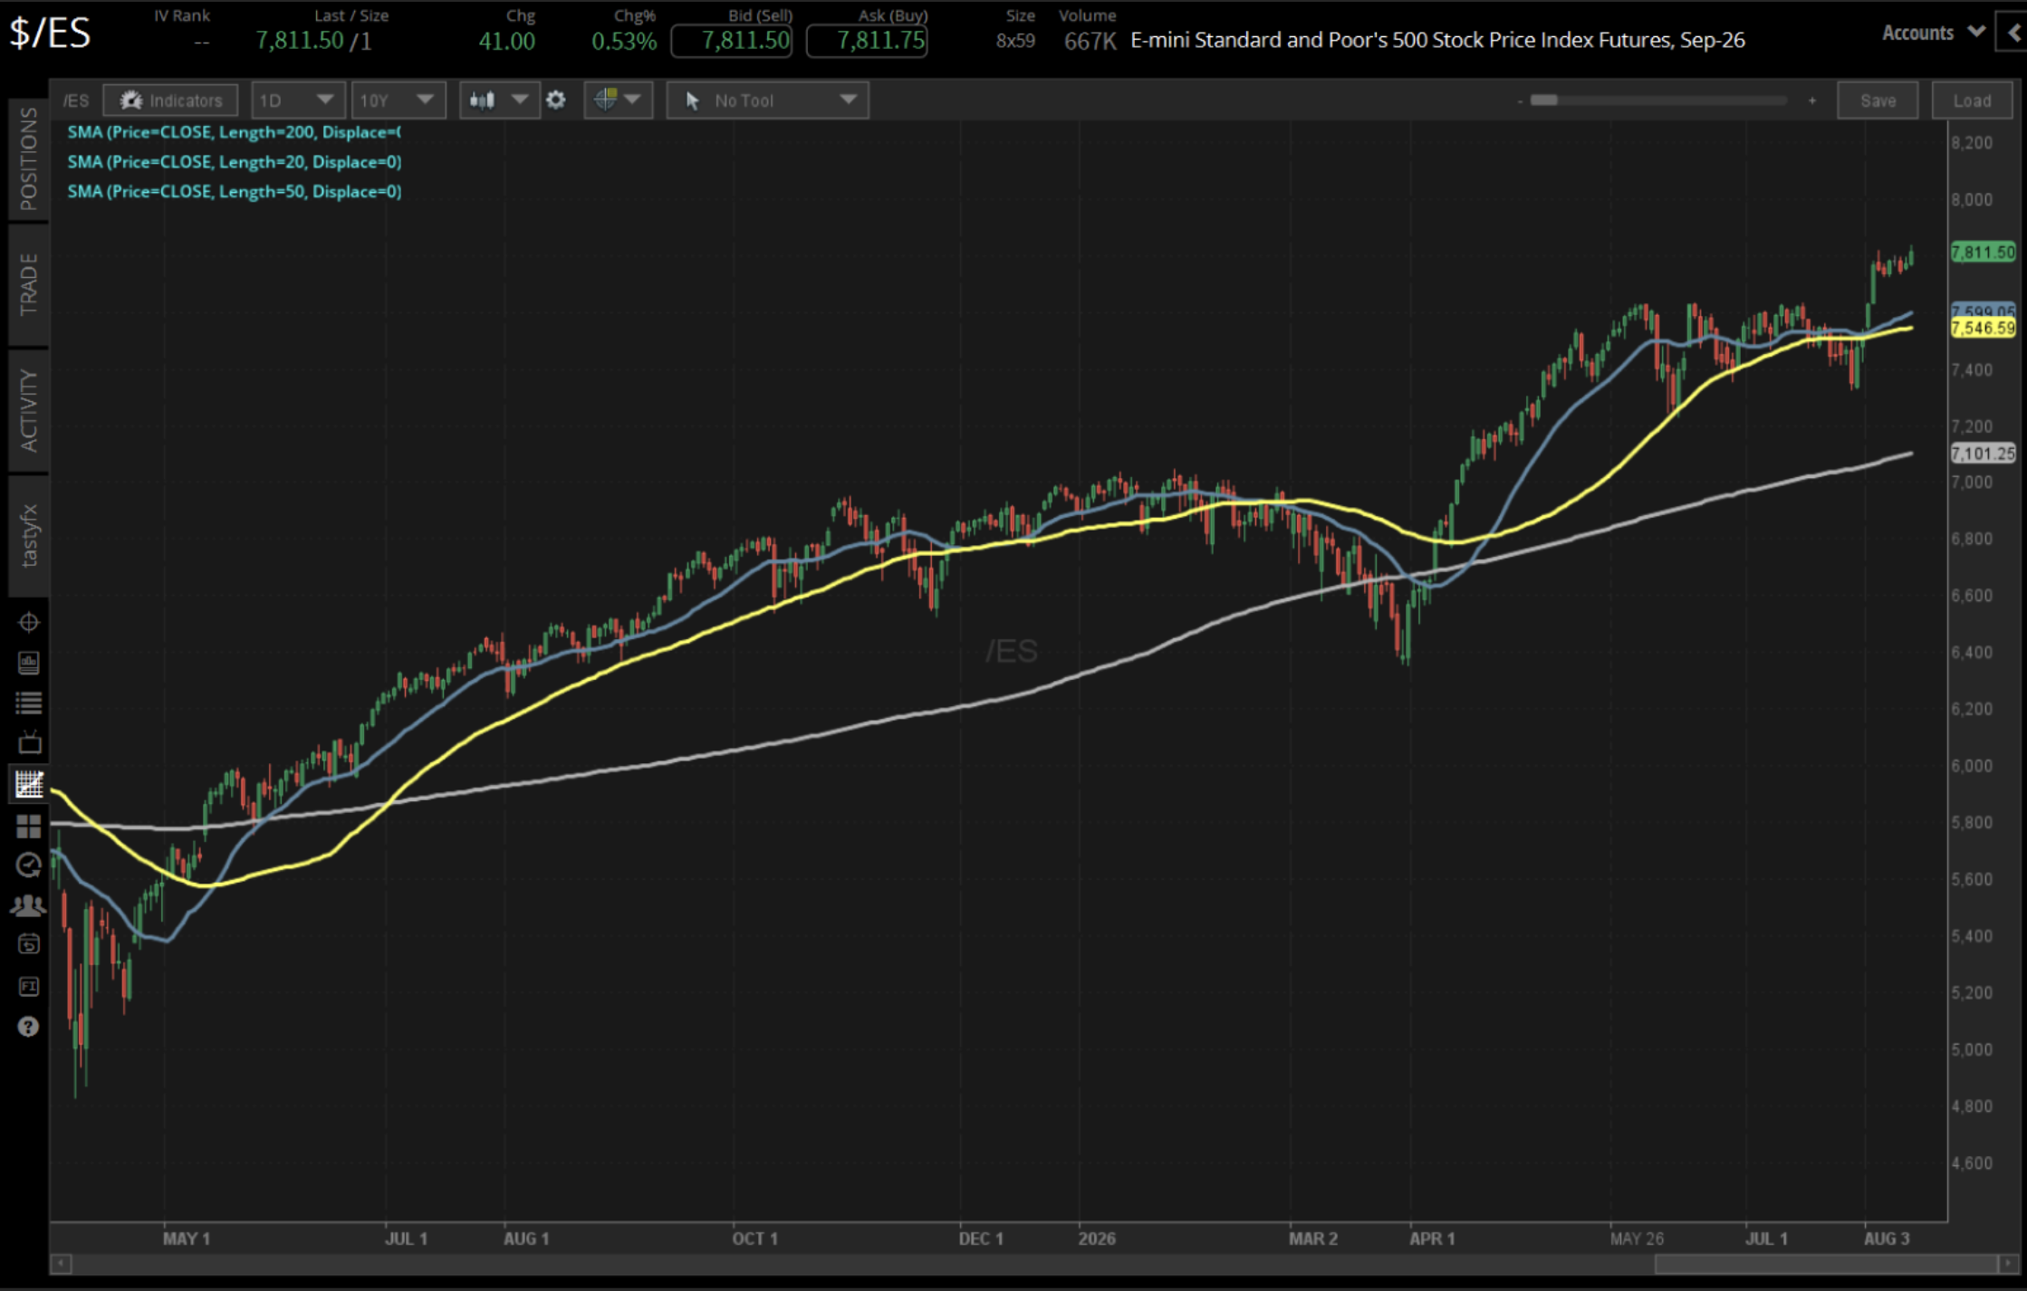Open the list lines icon in sidebar
The width and height of the screenshot is (2027, 1291).
(x=28, y=703)
